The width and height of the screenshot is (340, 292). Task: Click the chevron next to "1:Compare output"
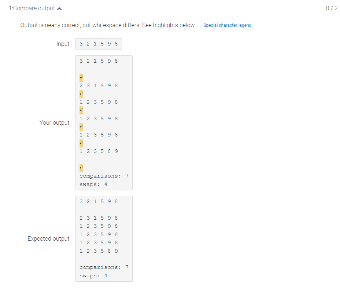click(59, 8)
